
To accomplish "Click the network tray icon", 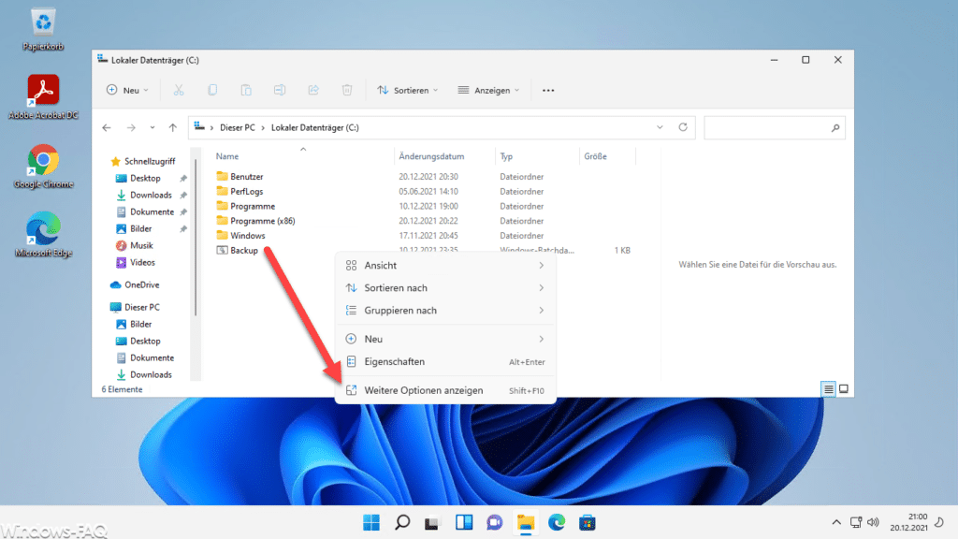I will 856,522.
